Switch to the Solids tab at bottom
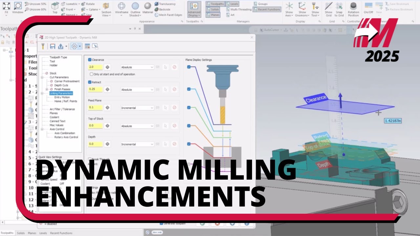420x236 pixels. [21, 233]
